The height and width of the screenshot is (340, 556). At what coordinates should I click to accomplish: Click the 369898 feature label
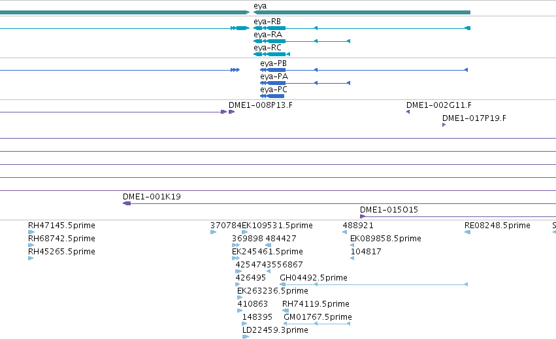tap(248, 239)
